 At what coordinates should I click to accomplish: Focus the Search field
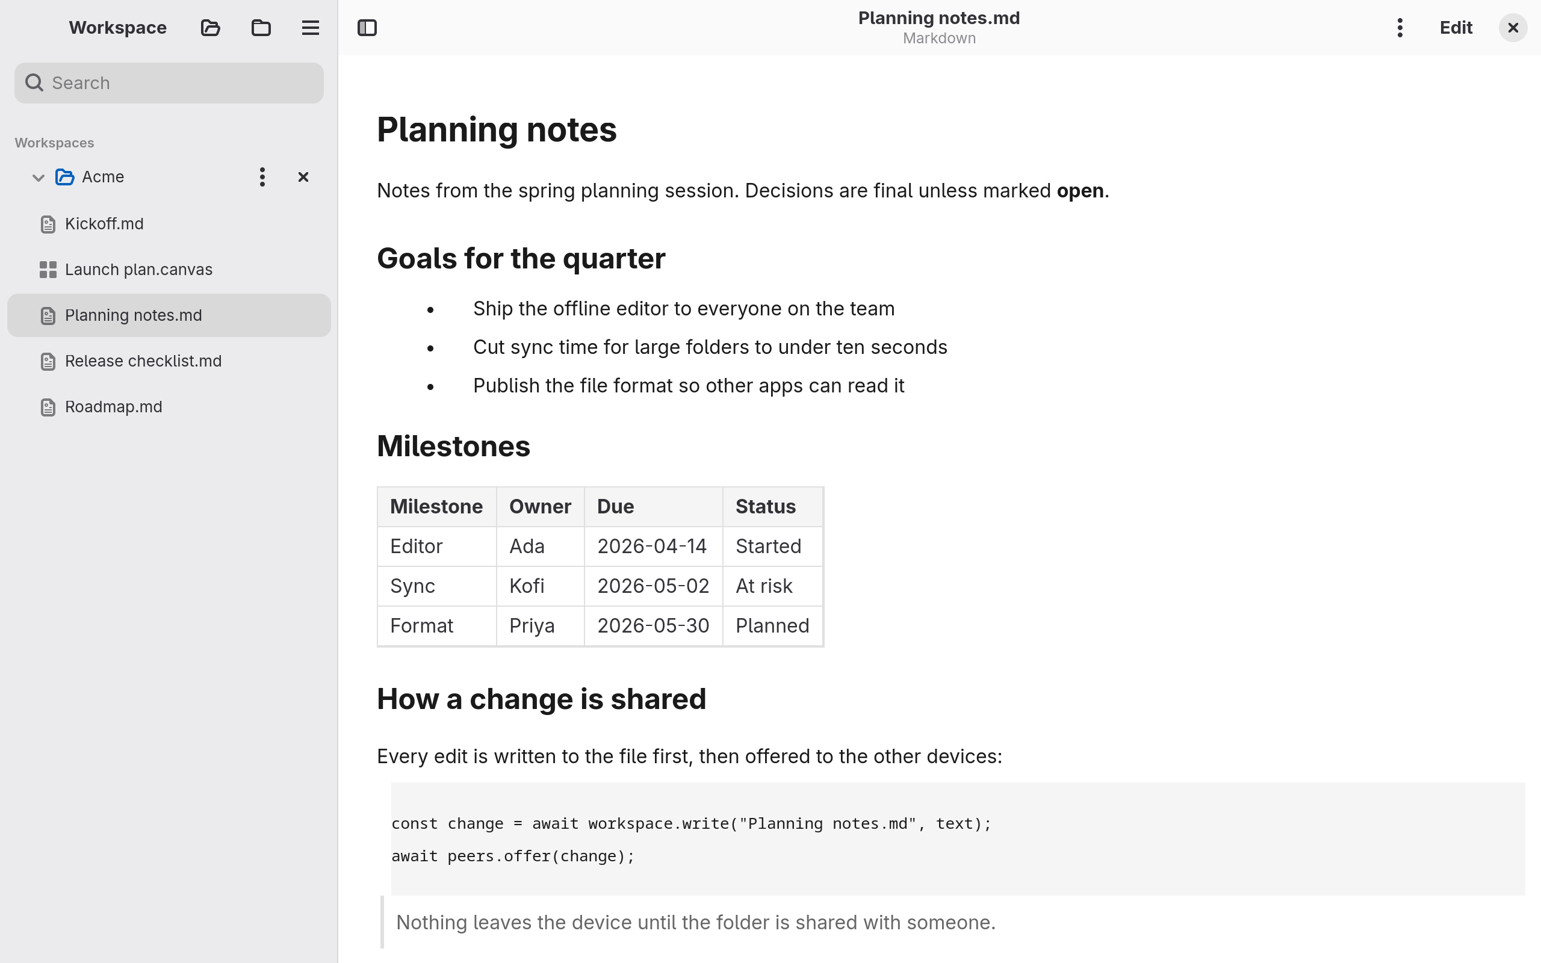pos(169,83)
